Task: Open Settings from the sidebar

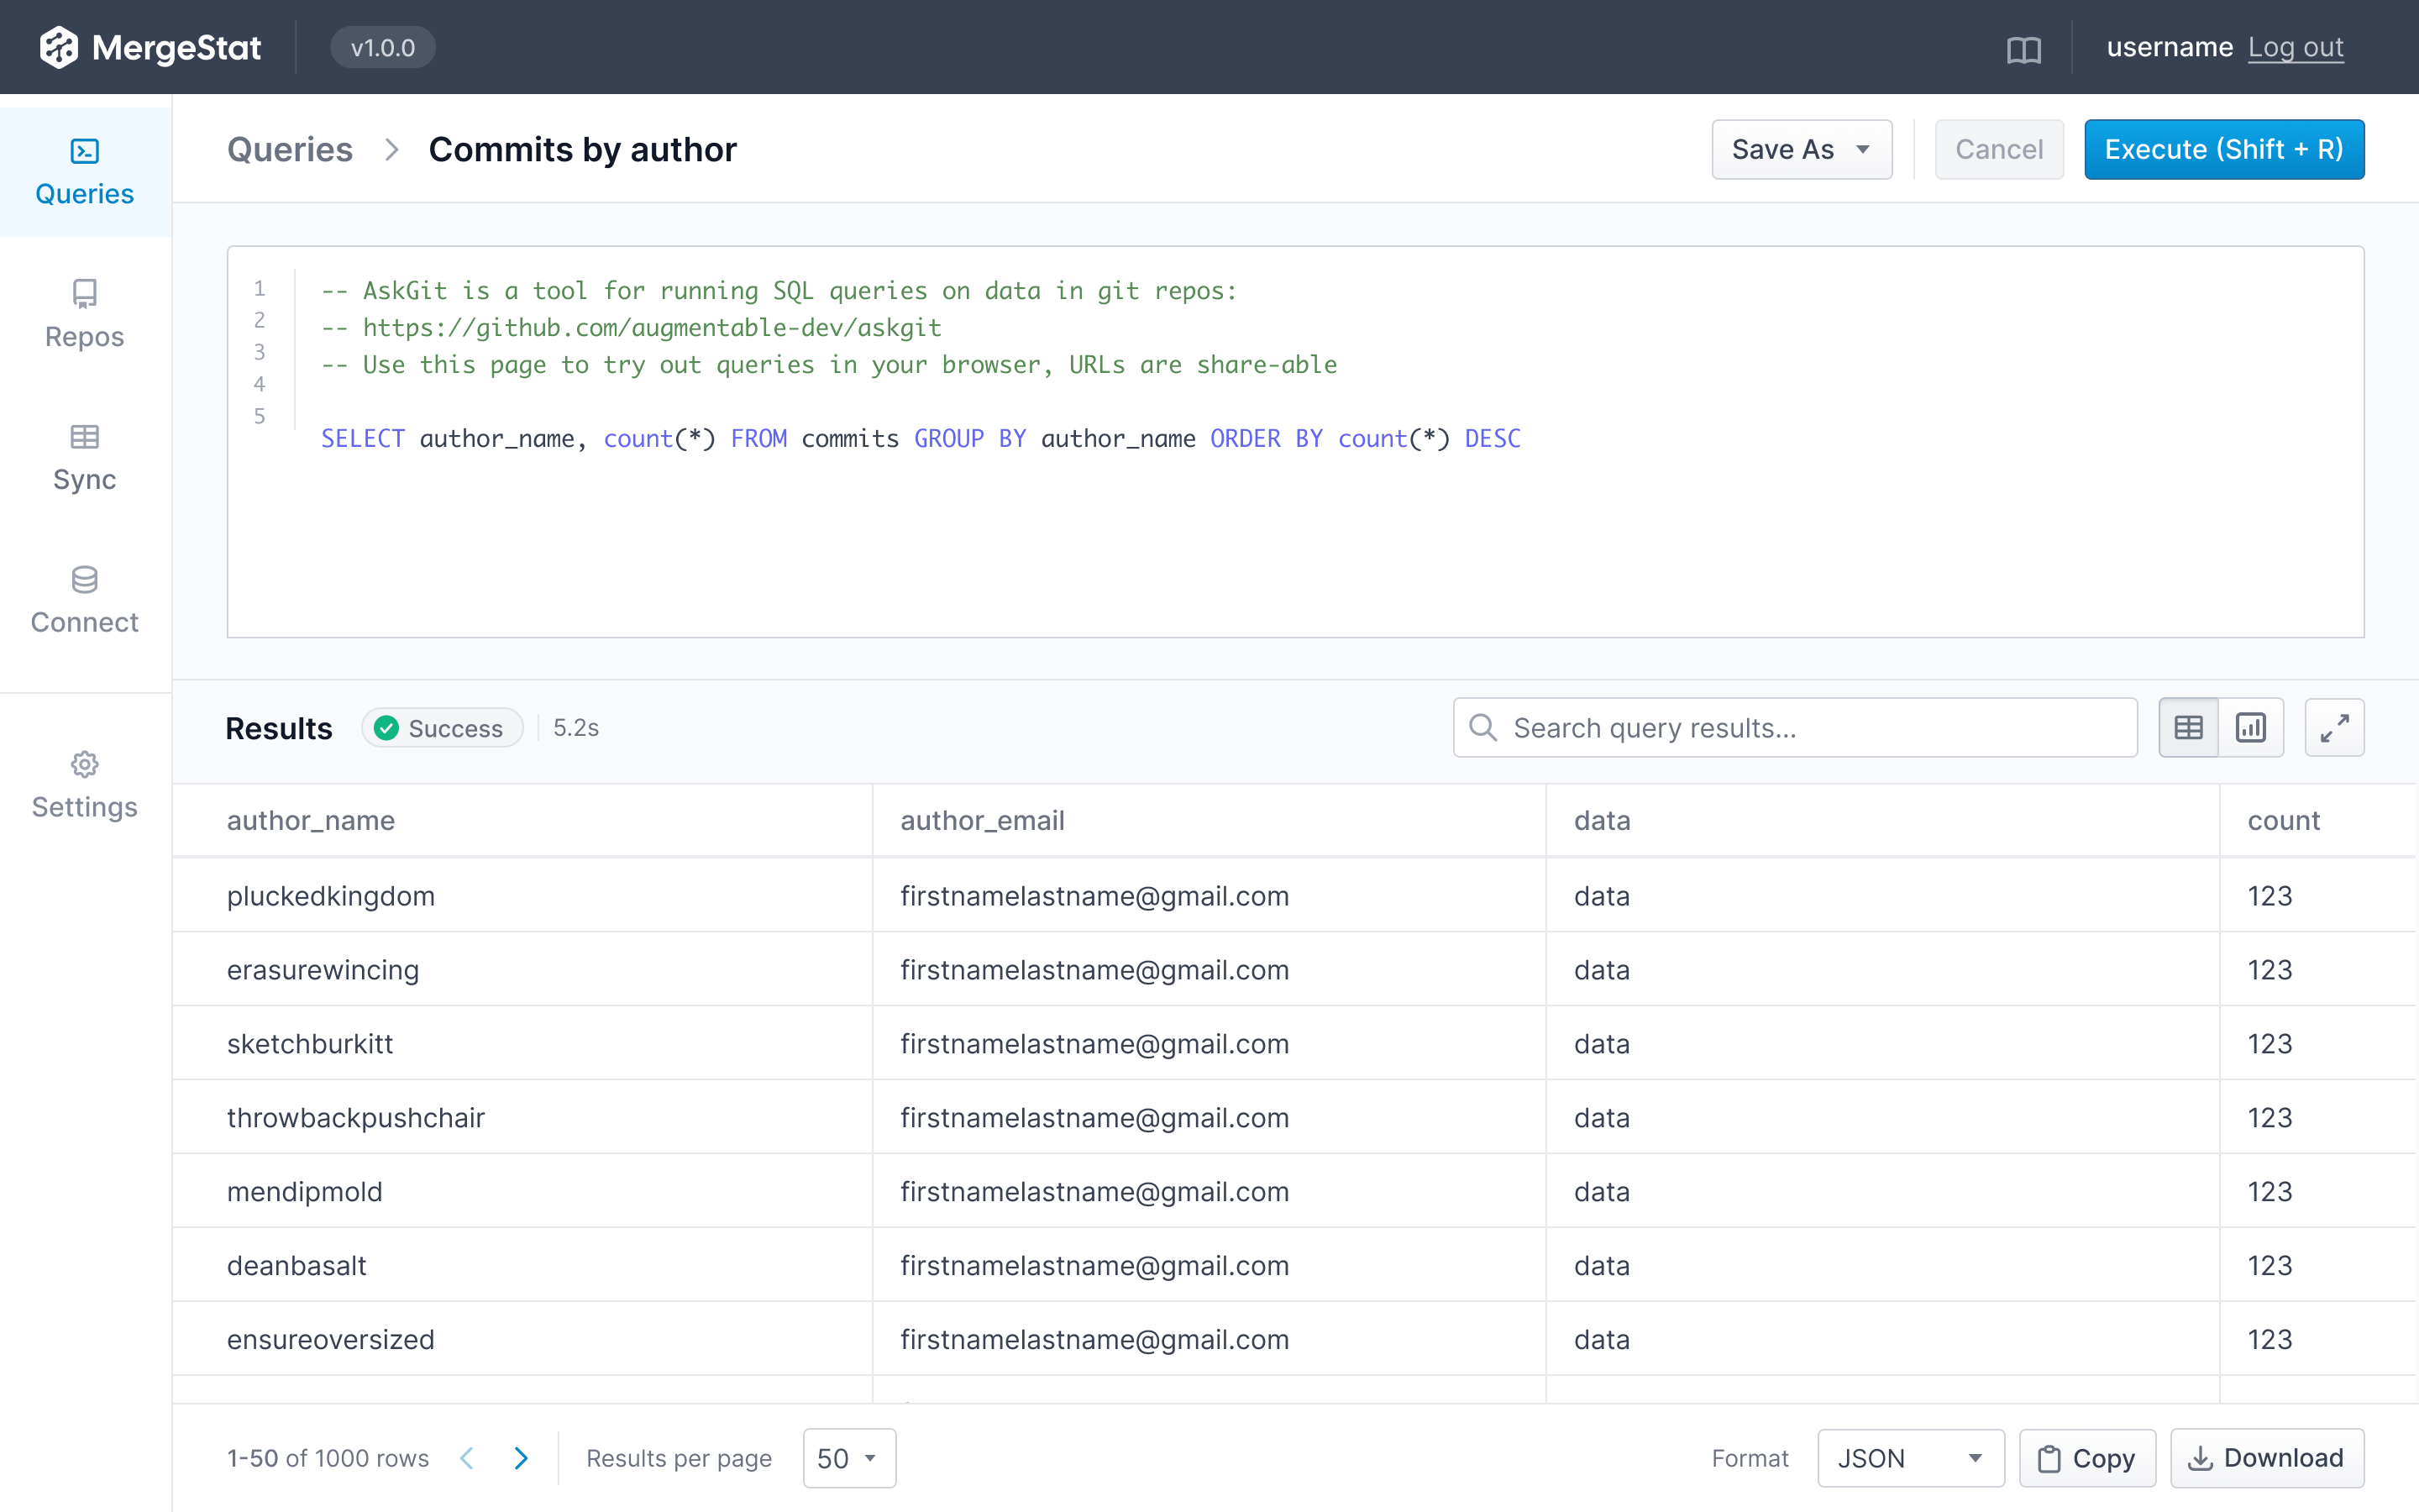Action: point(84,784)
